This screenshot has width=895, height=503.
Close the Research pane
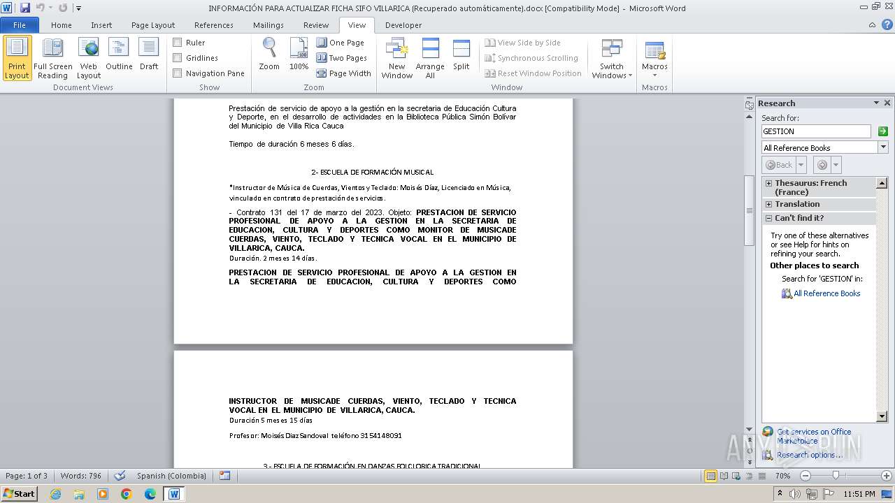[887, 103]
